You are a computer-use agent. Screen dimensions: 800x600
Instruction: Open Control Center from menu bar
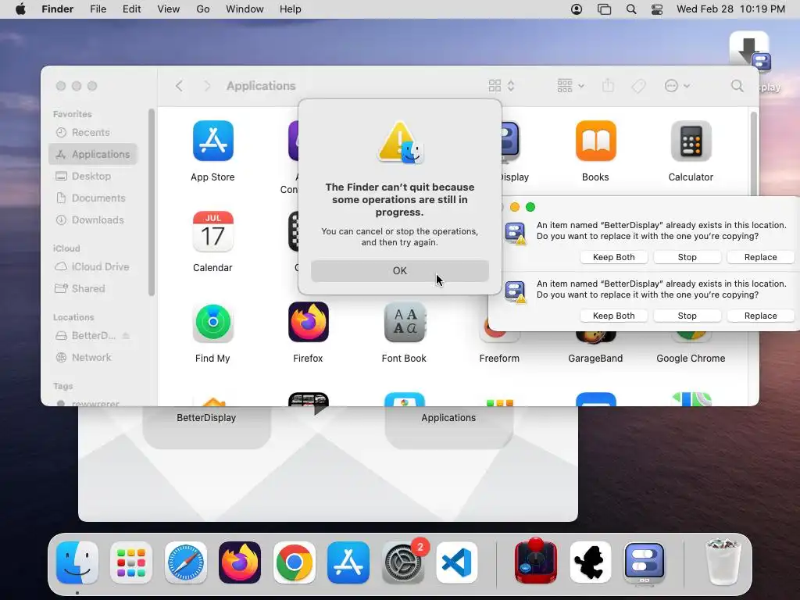(x=657, y=9)
